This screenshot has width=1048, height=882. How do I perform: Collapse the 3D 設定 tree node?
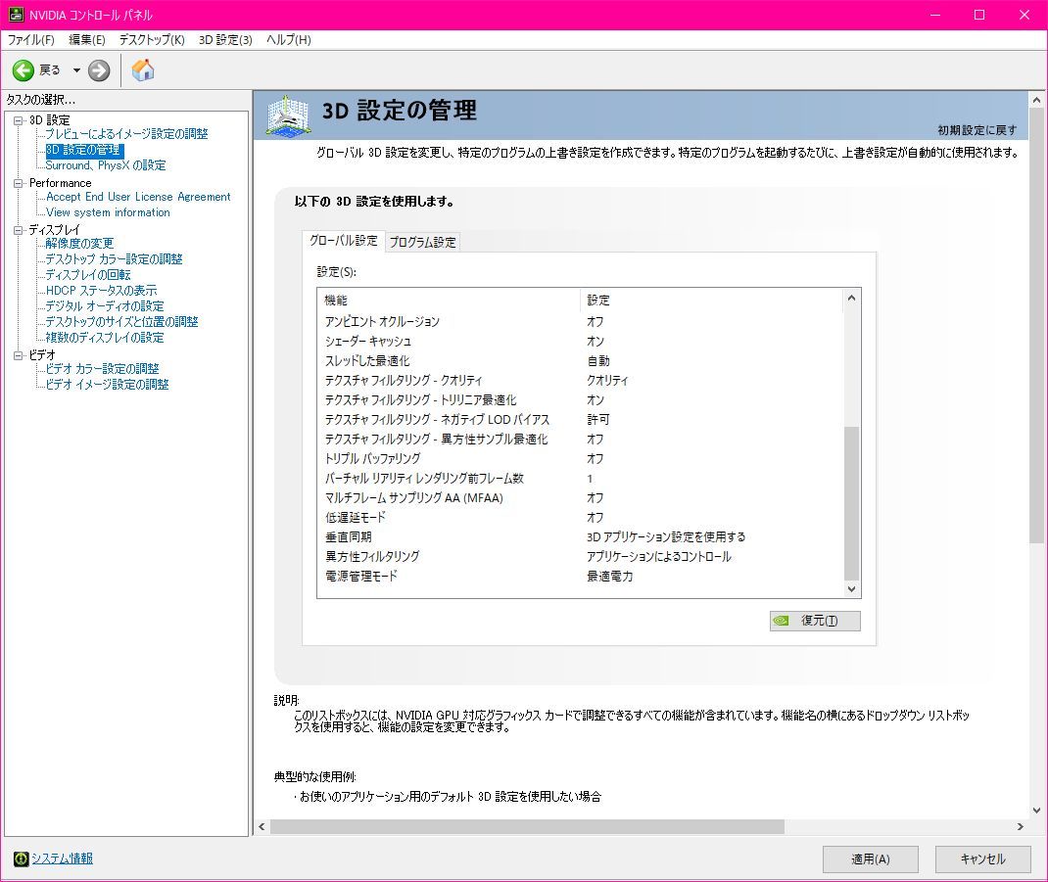tap(18, 120)
